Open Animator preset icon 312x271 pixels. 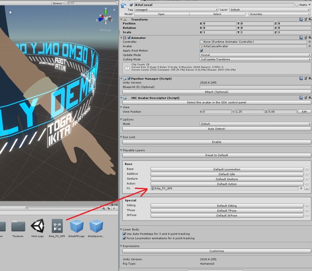pyautogui.click(x=306, y=38)
